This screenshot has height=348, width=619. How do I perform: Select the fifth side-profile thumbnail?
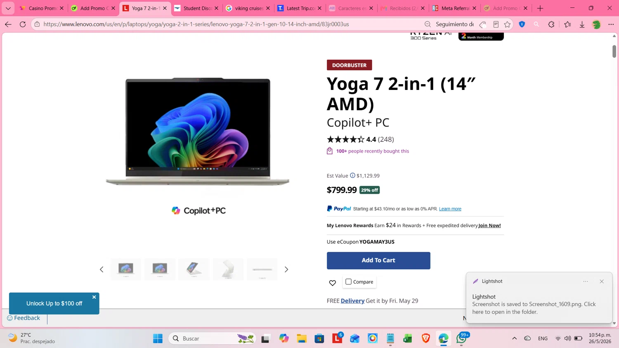[x=262, y=269]
